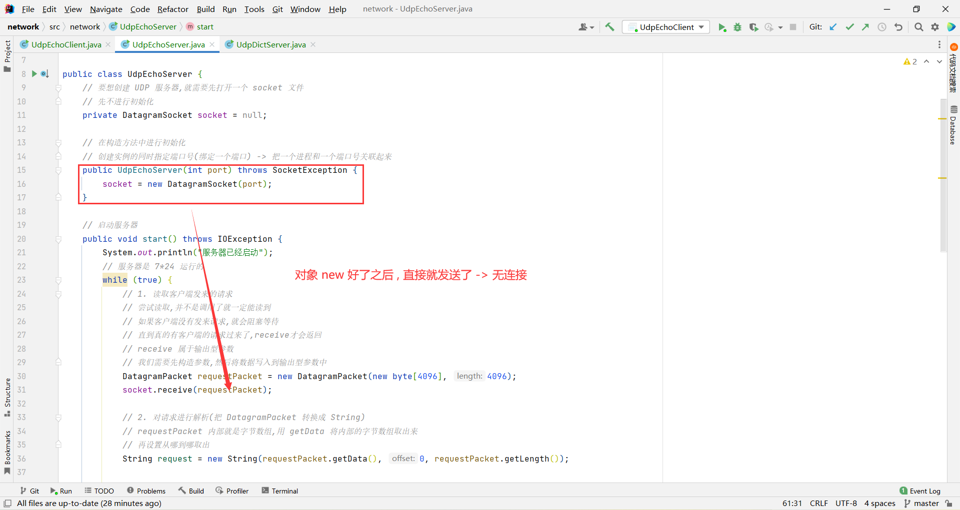
Task: Click the JetBrains toolbox colorful icon
Action: click(951, 27)
